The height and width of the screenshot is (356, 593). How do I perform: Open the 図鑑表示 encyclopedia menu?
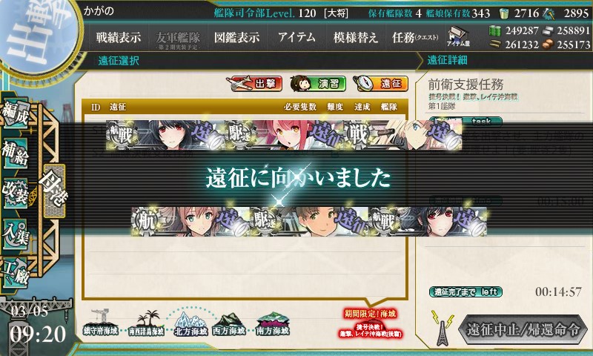point(236,37)
